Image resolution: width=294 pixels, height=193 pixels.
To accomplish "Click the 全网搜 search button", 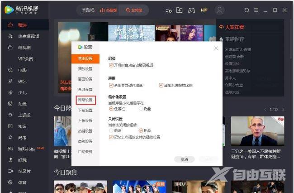I will 134,10.
